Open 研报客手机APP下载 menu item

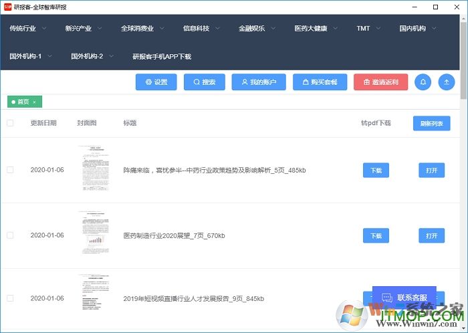(162, 56)
